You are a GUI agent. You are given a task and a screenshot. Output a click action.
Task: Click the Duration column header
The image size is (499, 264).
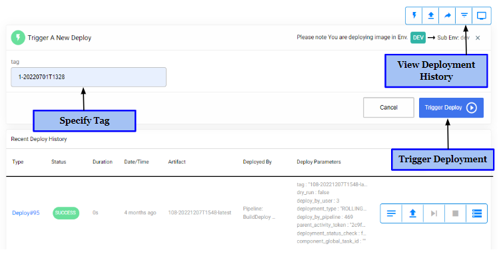pos(103,162)
